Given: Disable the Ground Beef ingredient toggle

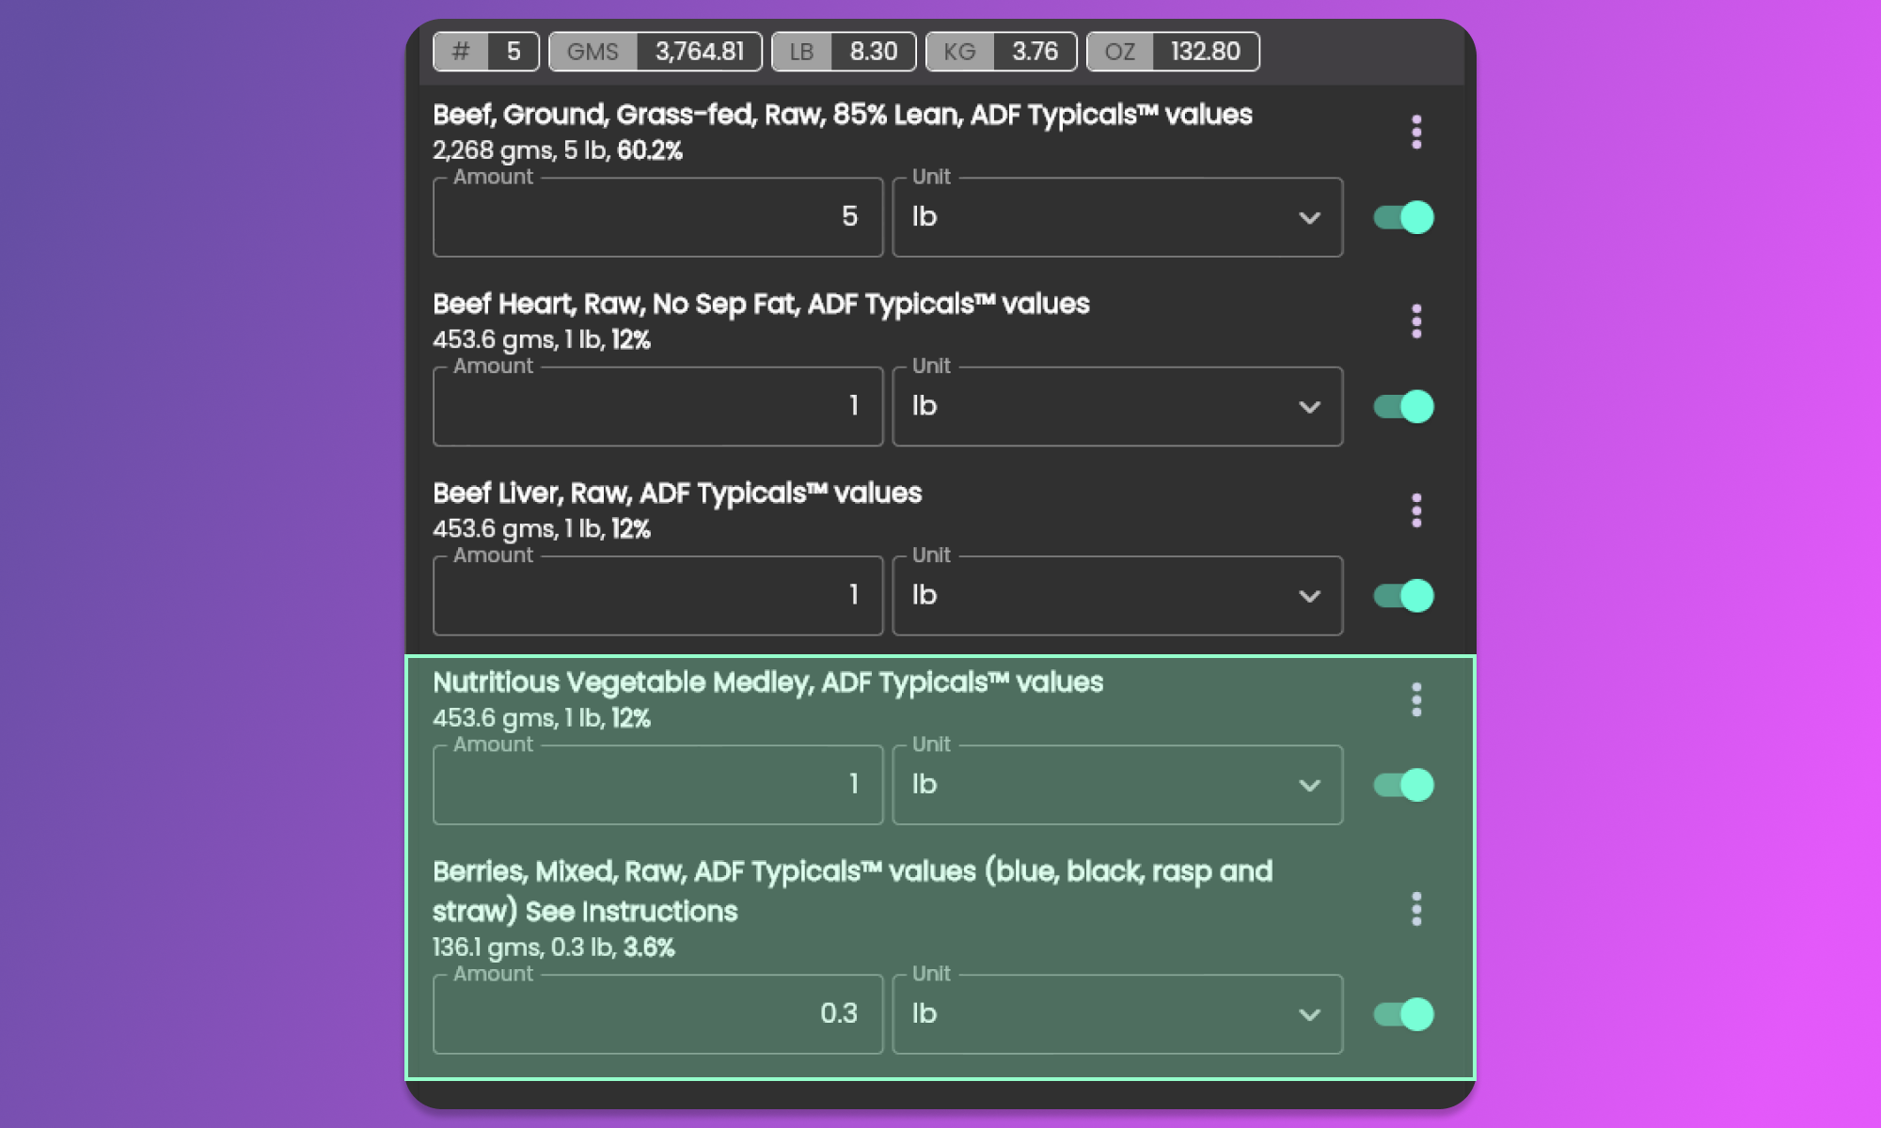Looking at the screenshot, I should point(1403,217).
